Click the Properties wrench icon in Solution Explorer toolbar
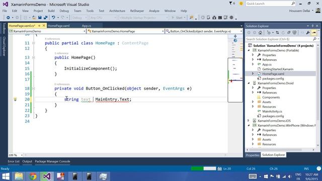The image size is (322, 181). 308,33
